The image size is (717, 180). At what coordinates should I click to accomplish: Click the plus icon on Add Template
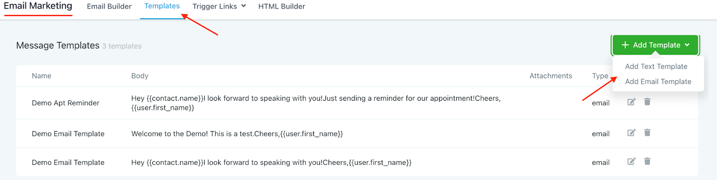pyautogui.click(x=625, y=45)
